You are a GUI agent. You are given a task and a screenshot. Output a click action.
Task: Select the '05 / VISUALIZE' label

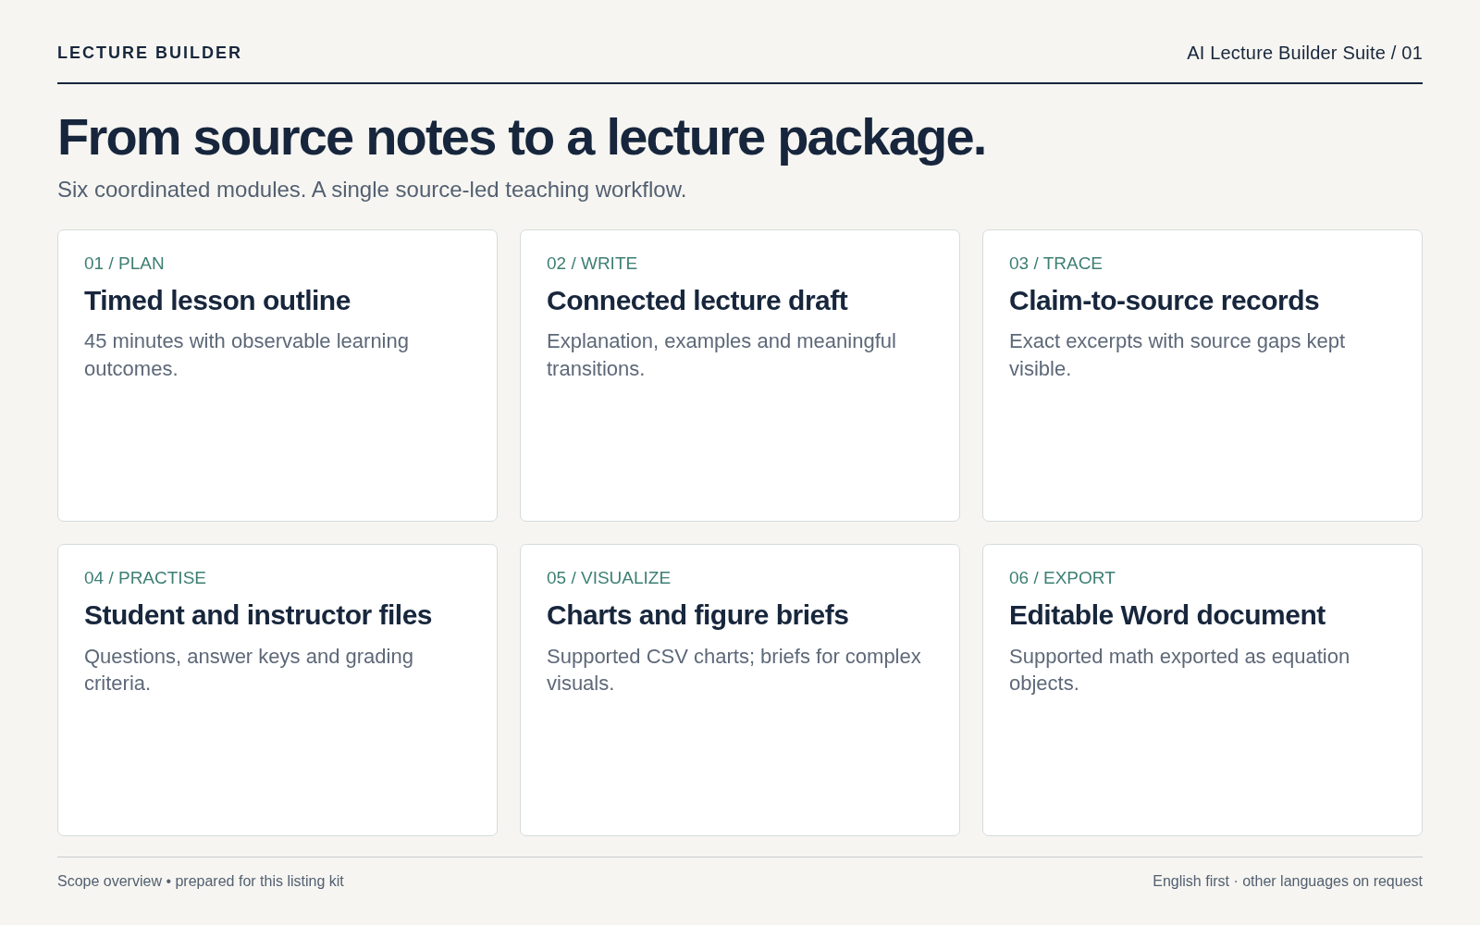[609, 578]
